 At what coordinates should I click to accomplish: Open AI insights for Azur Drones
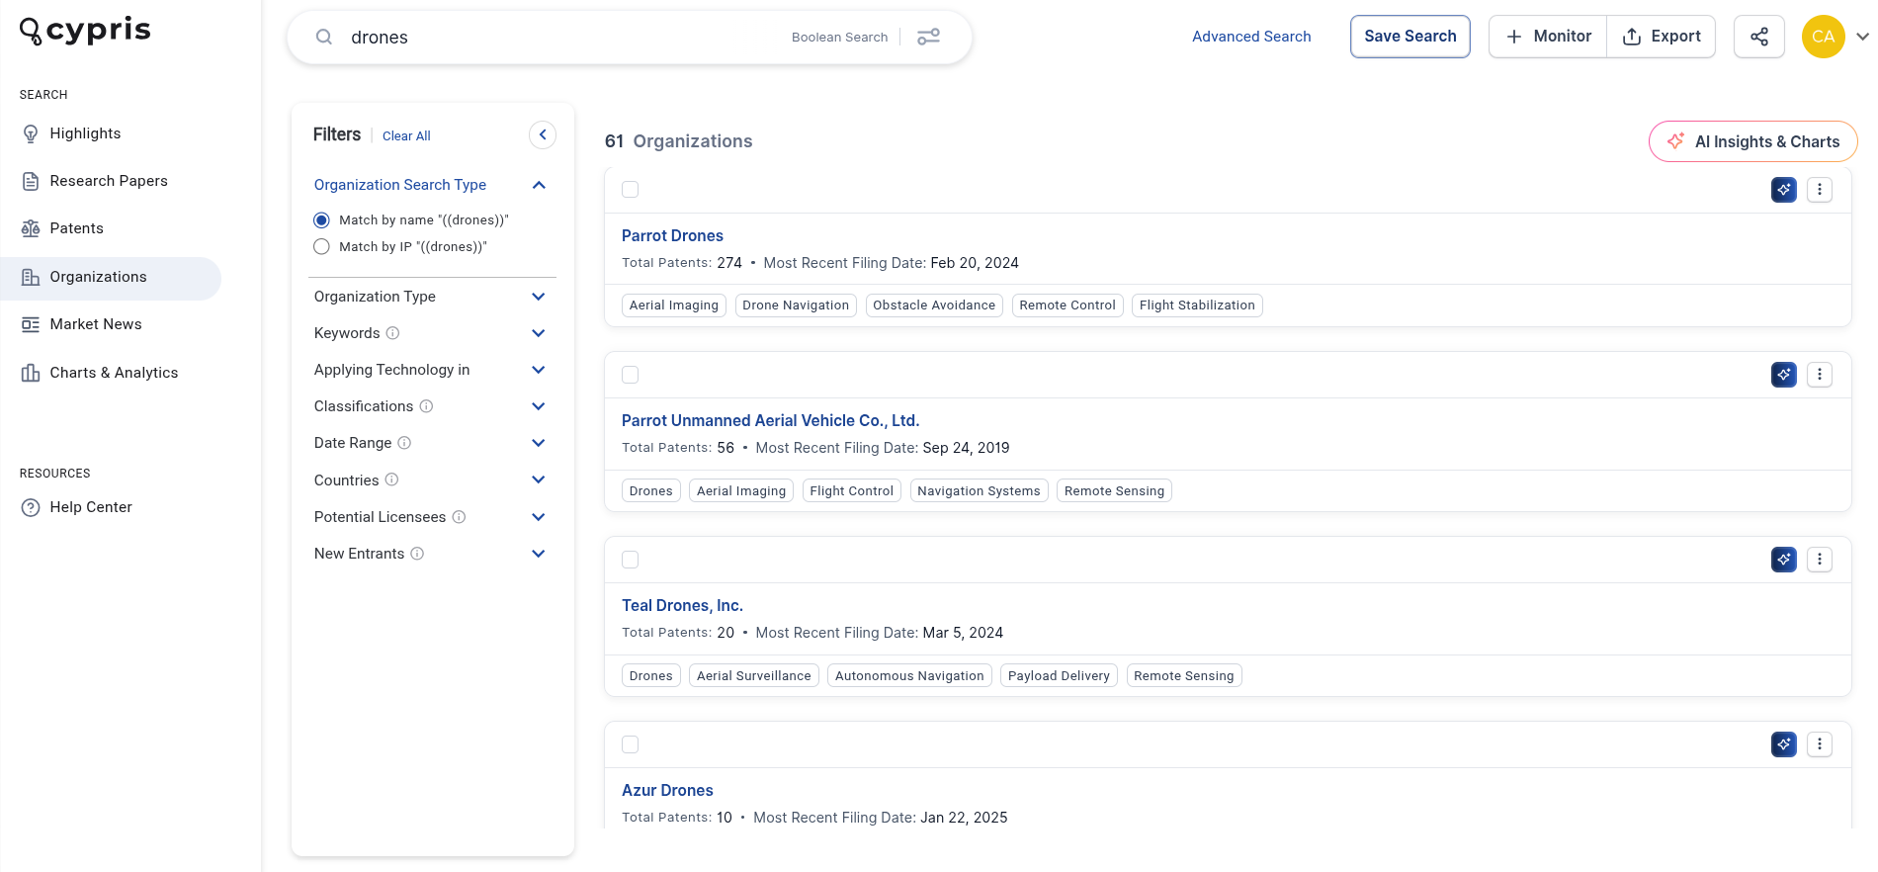tap(1783, 744)
